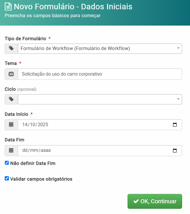Click calendar icon left of Data Início
Screen dimensions: 190x214
click(x=11, y=125)
